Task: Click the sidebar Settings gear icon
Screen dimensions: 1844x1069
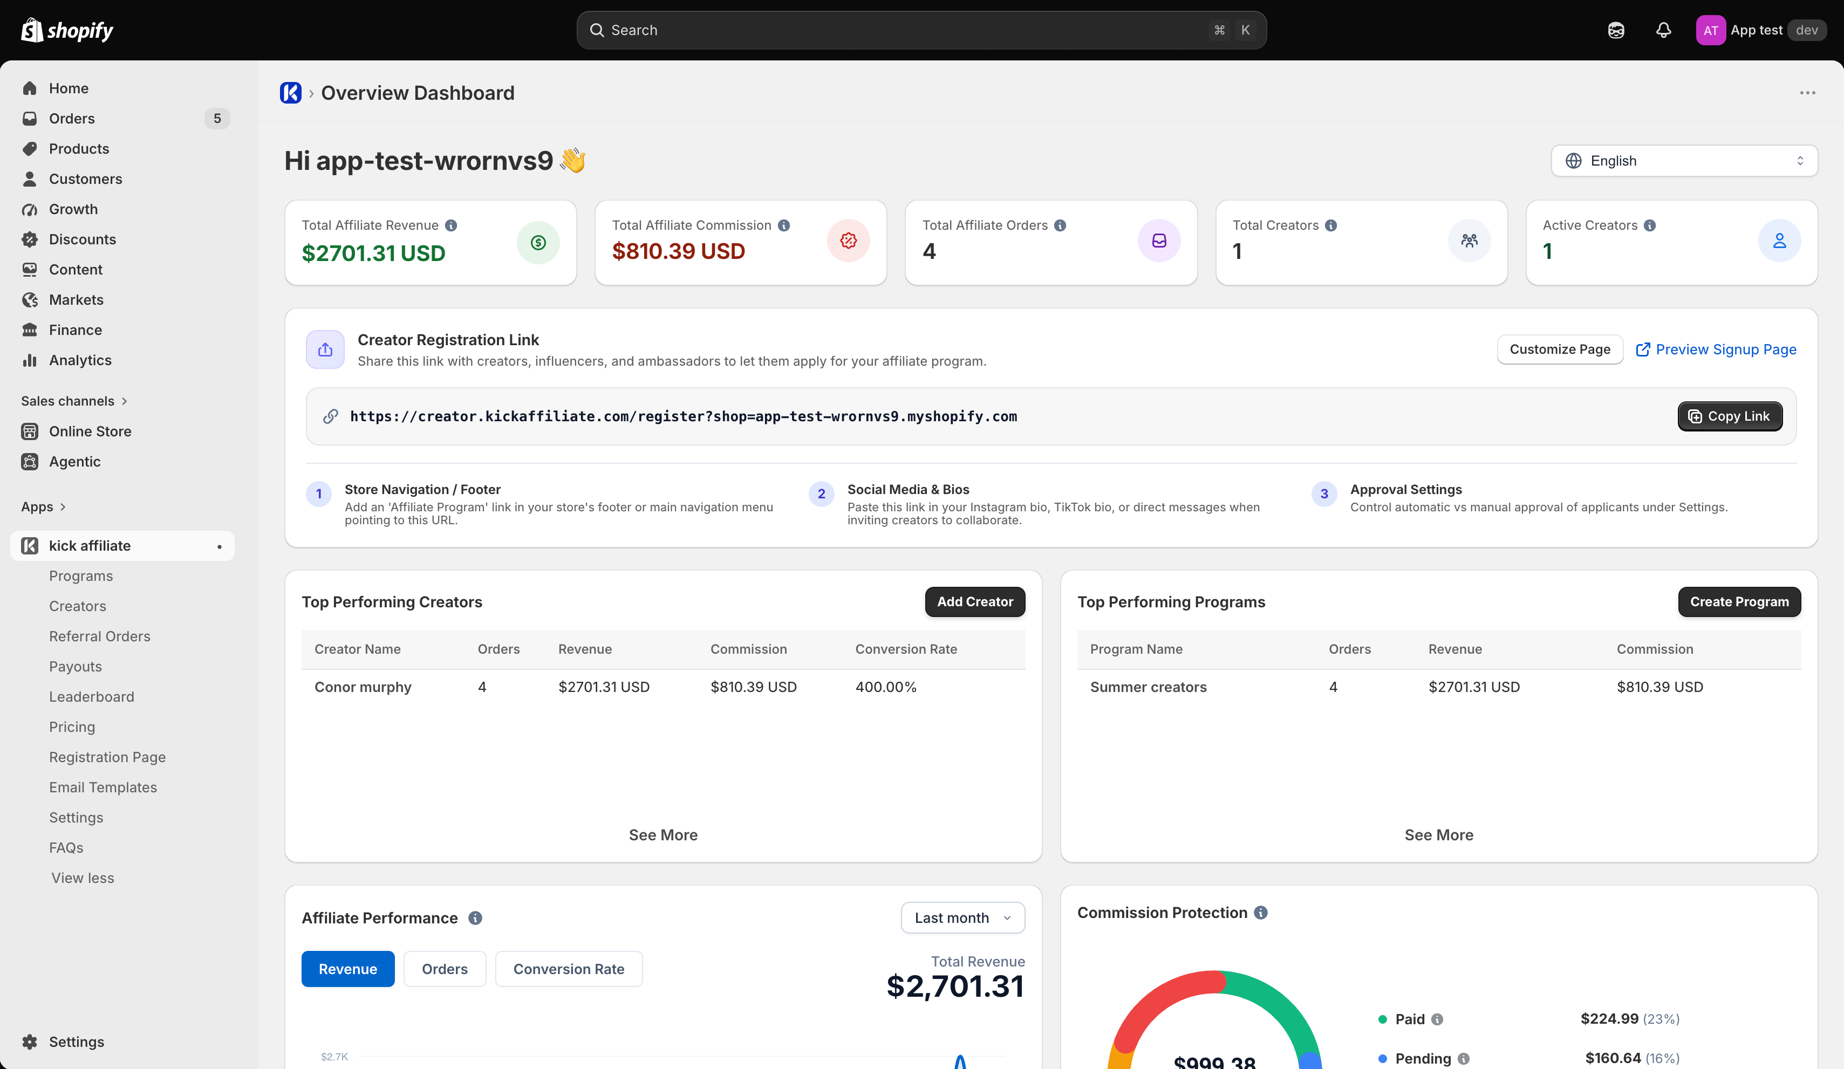Action: tap(30, 1041)
